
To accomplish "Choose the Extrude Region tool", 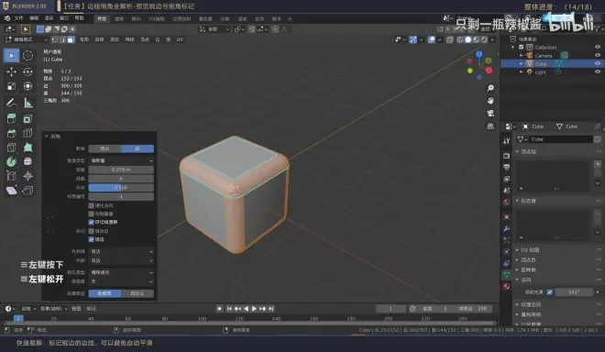I will 11,118.
